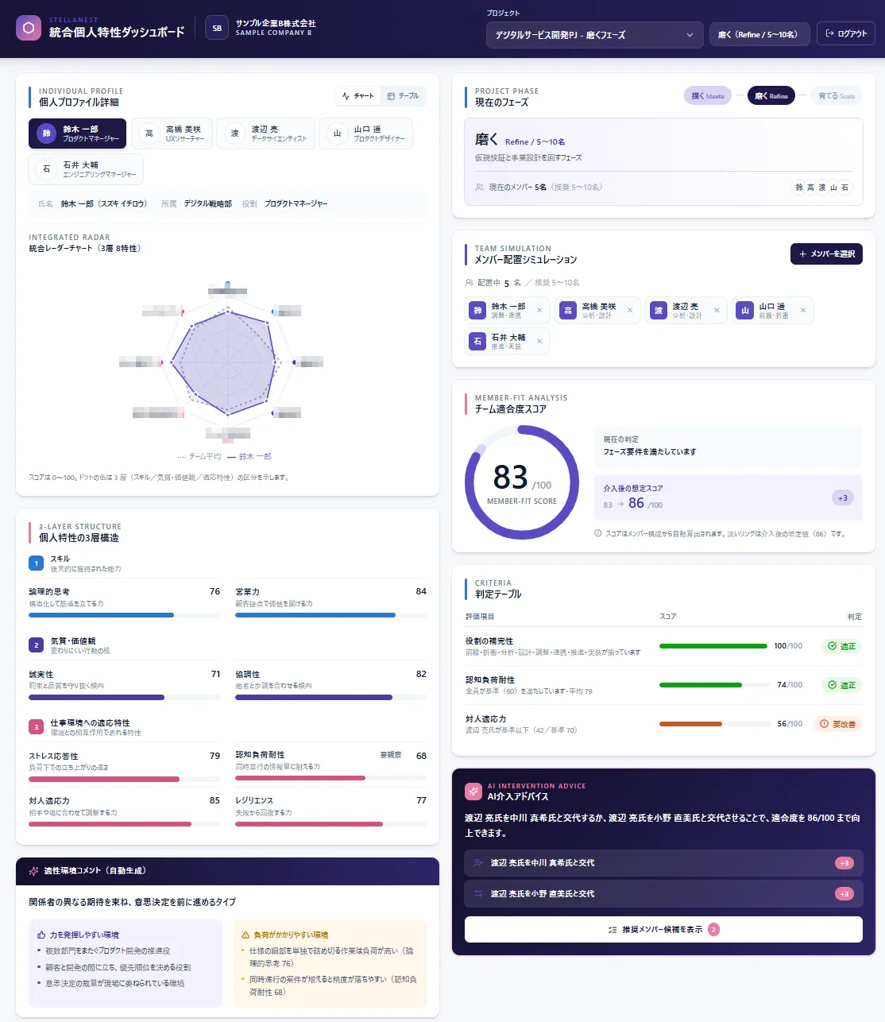Click the 磨く (Refine / 5〜10名) header badge
This screenshot has height=1022, width=885.
pyautogui.click(x=759, y=34)
